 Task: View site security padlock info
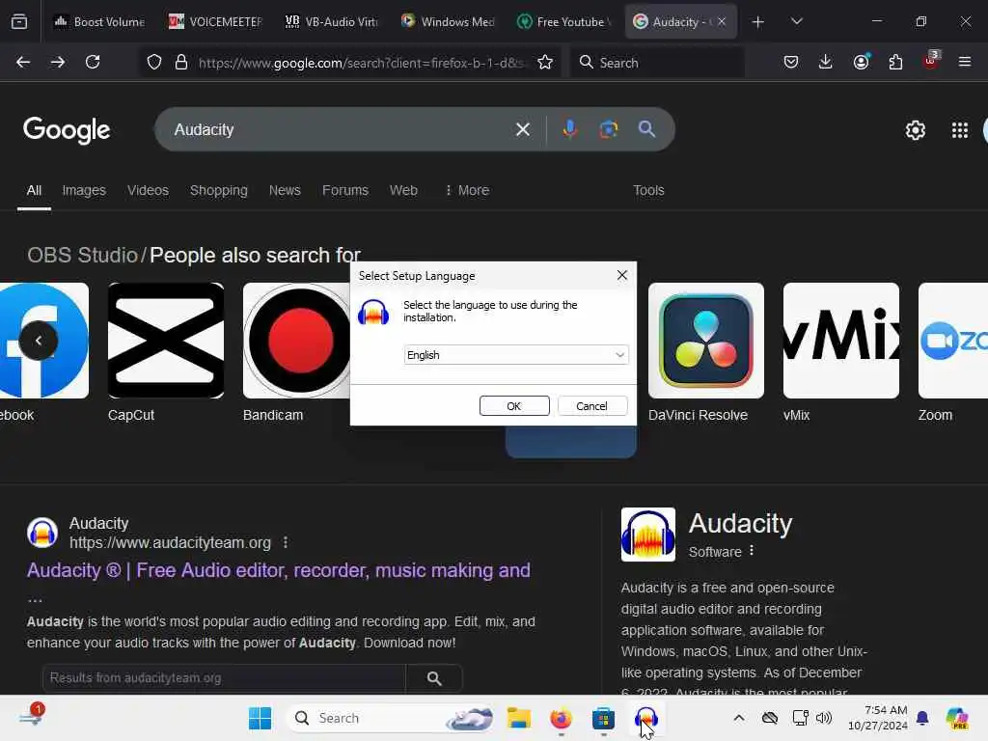tap(181, 62)
